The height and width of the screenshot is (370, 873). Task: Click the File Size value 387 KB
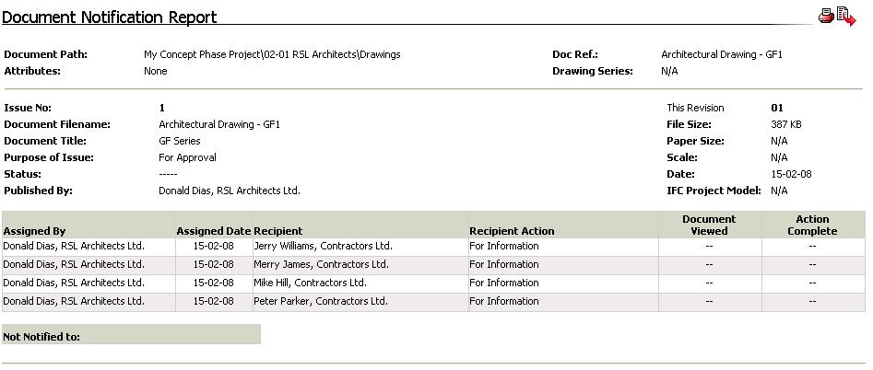click(x=786, y=124)
